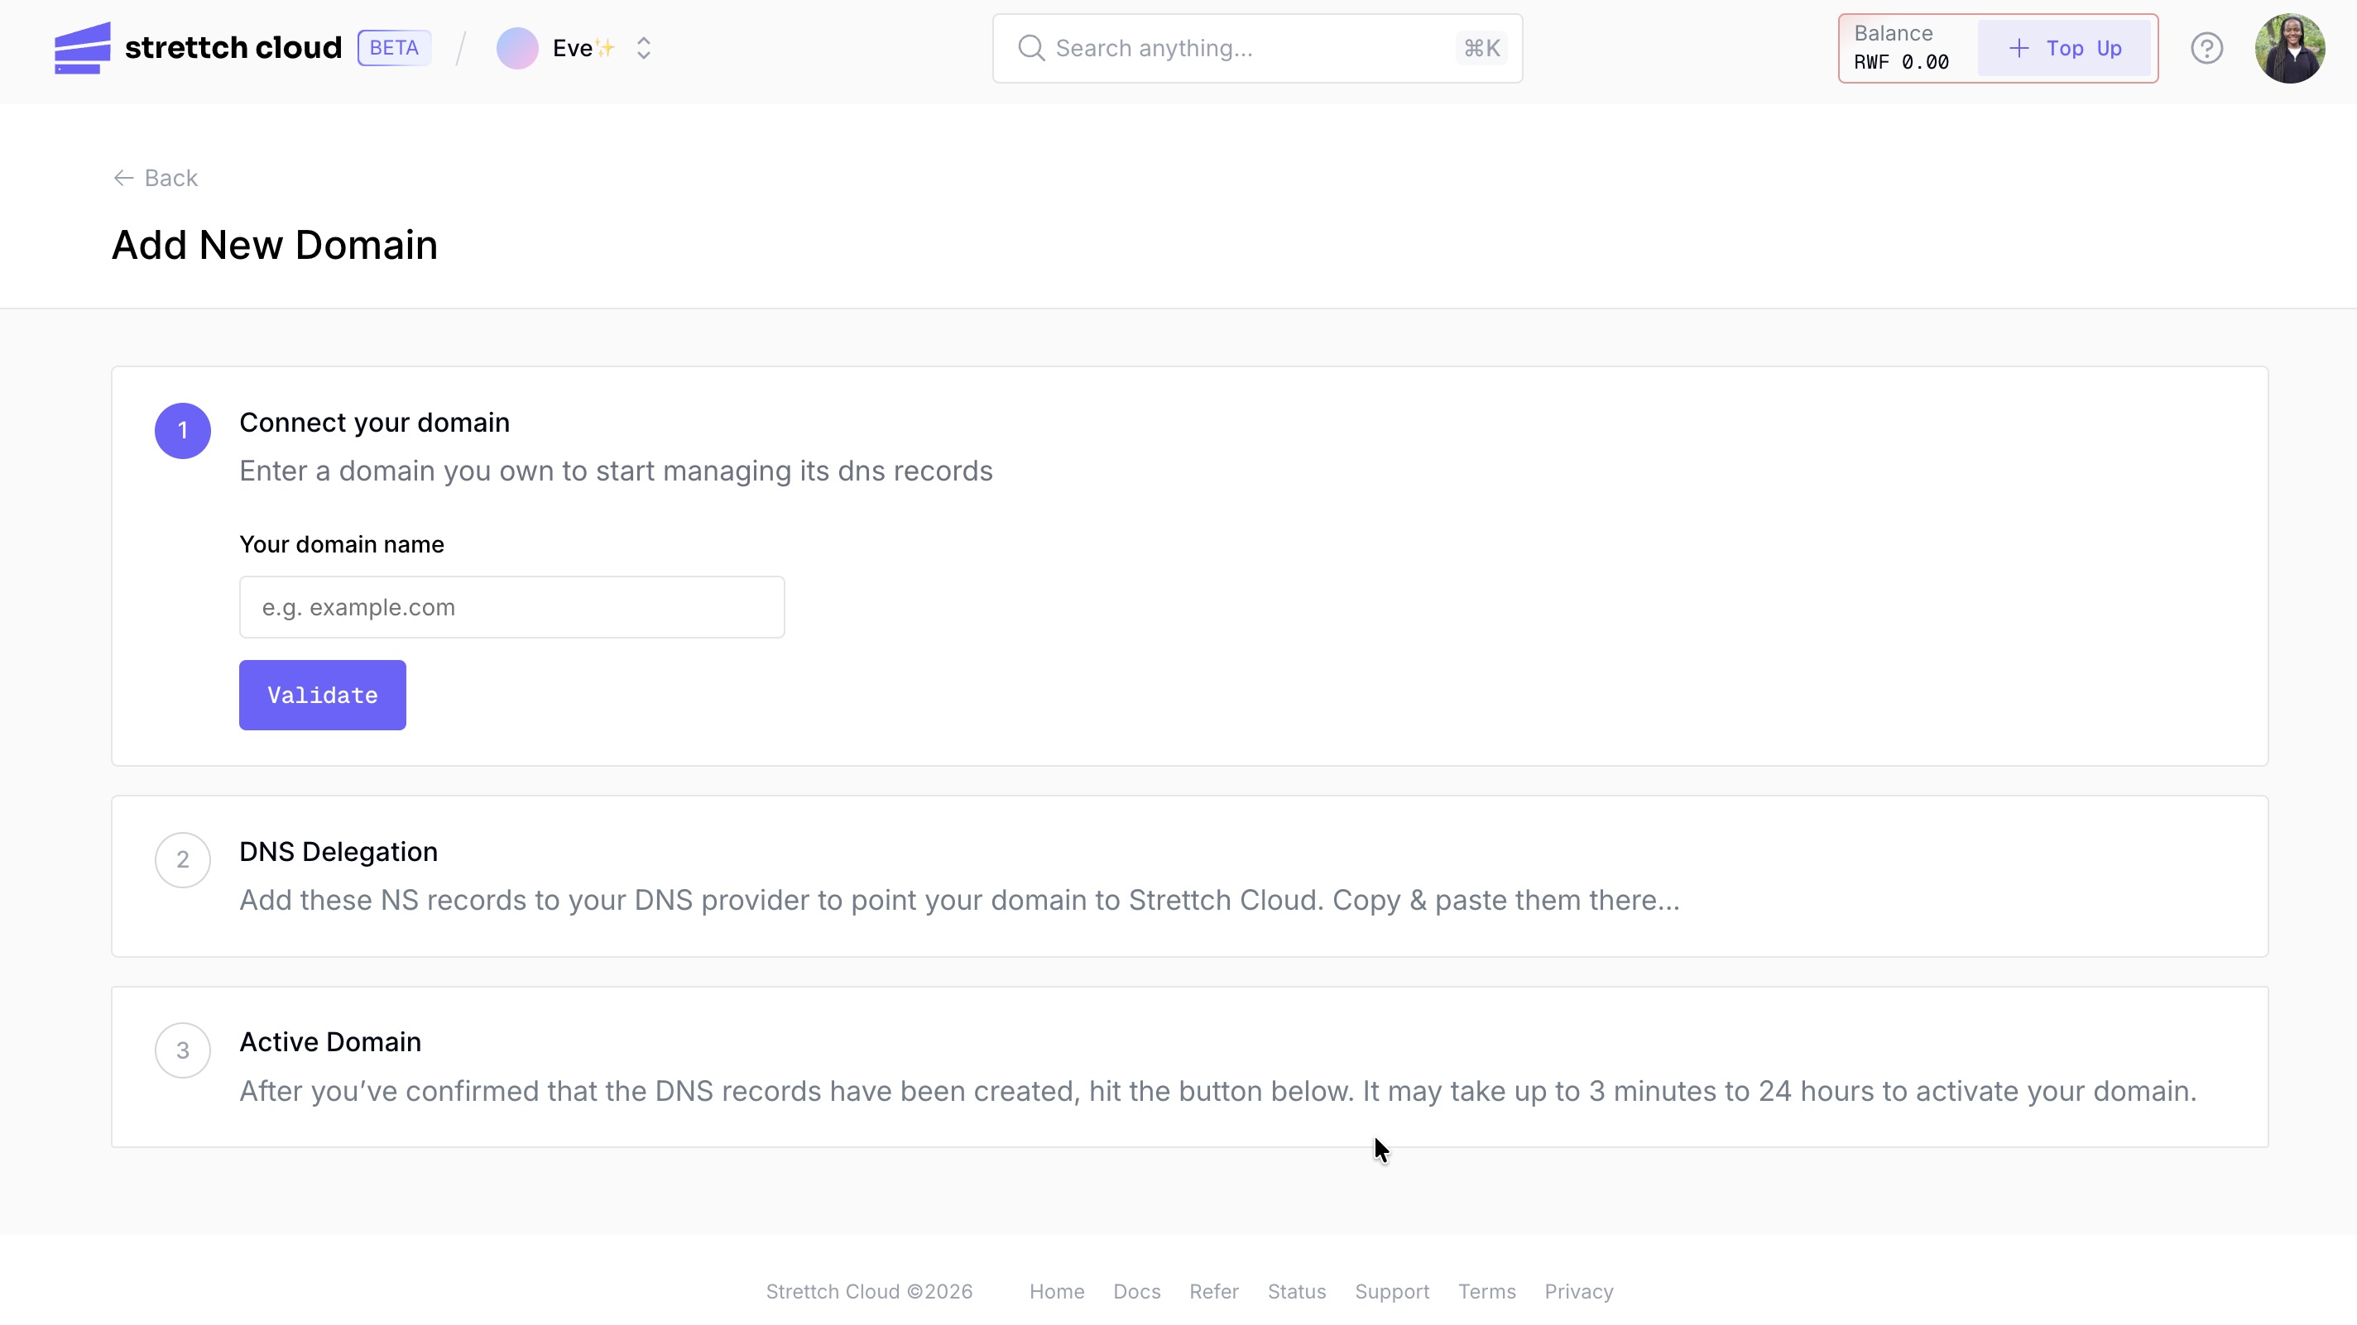The height and width of the screenshot is (1325, 2357).
Task: Click the step 1 circle indicator
Action: [183, 431]
